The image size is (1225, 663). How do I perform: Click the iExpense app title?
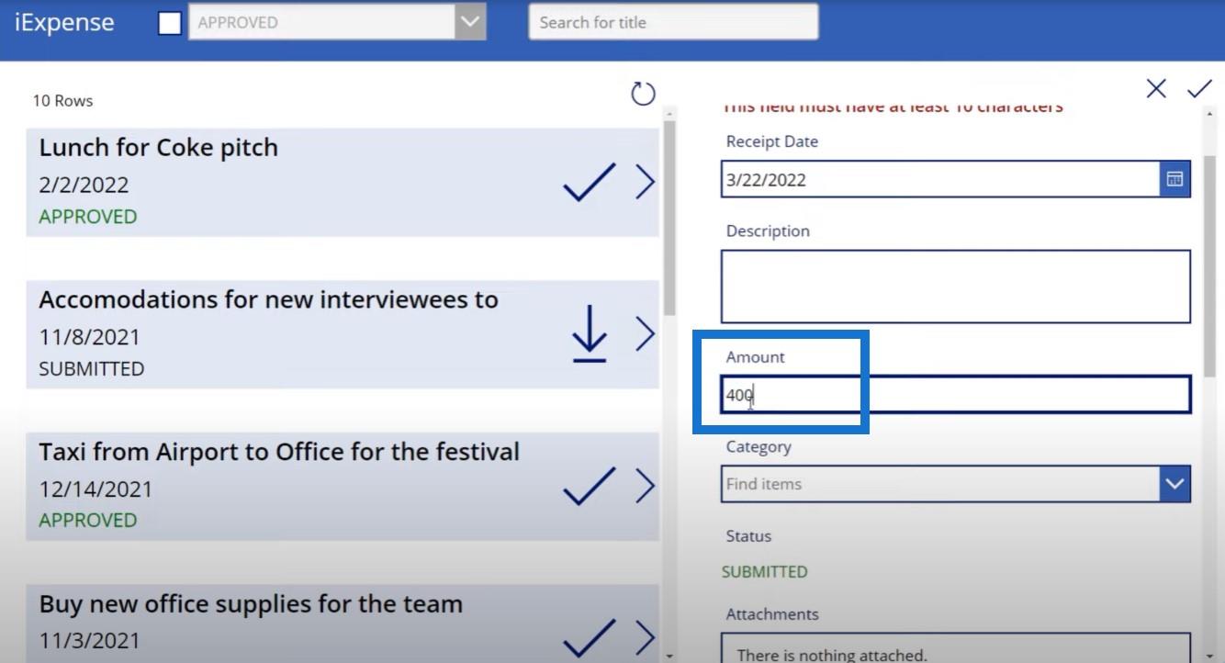(64, 22)
